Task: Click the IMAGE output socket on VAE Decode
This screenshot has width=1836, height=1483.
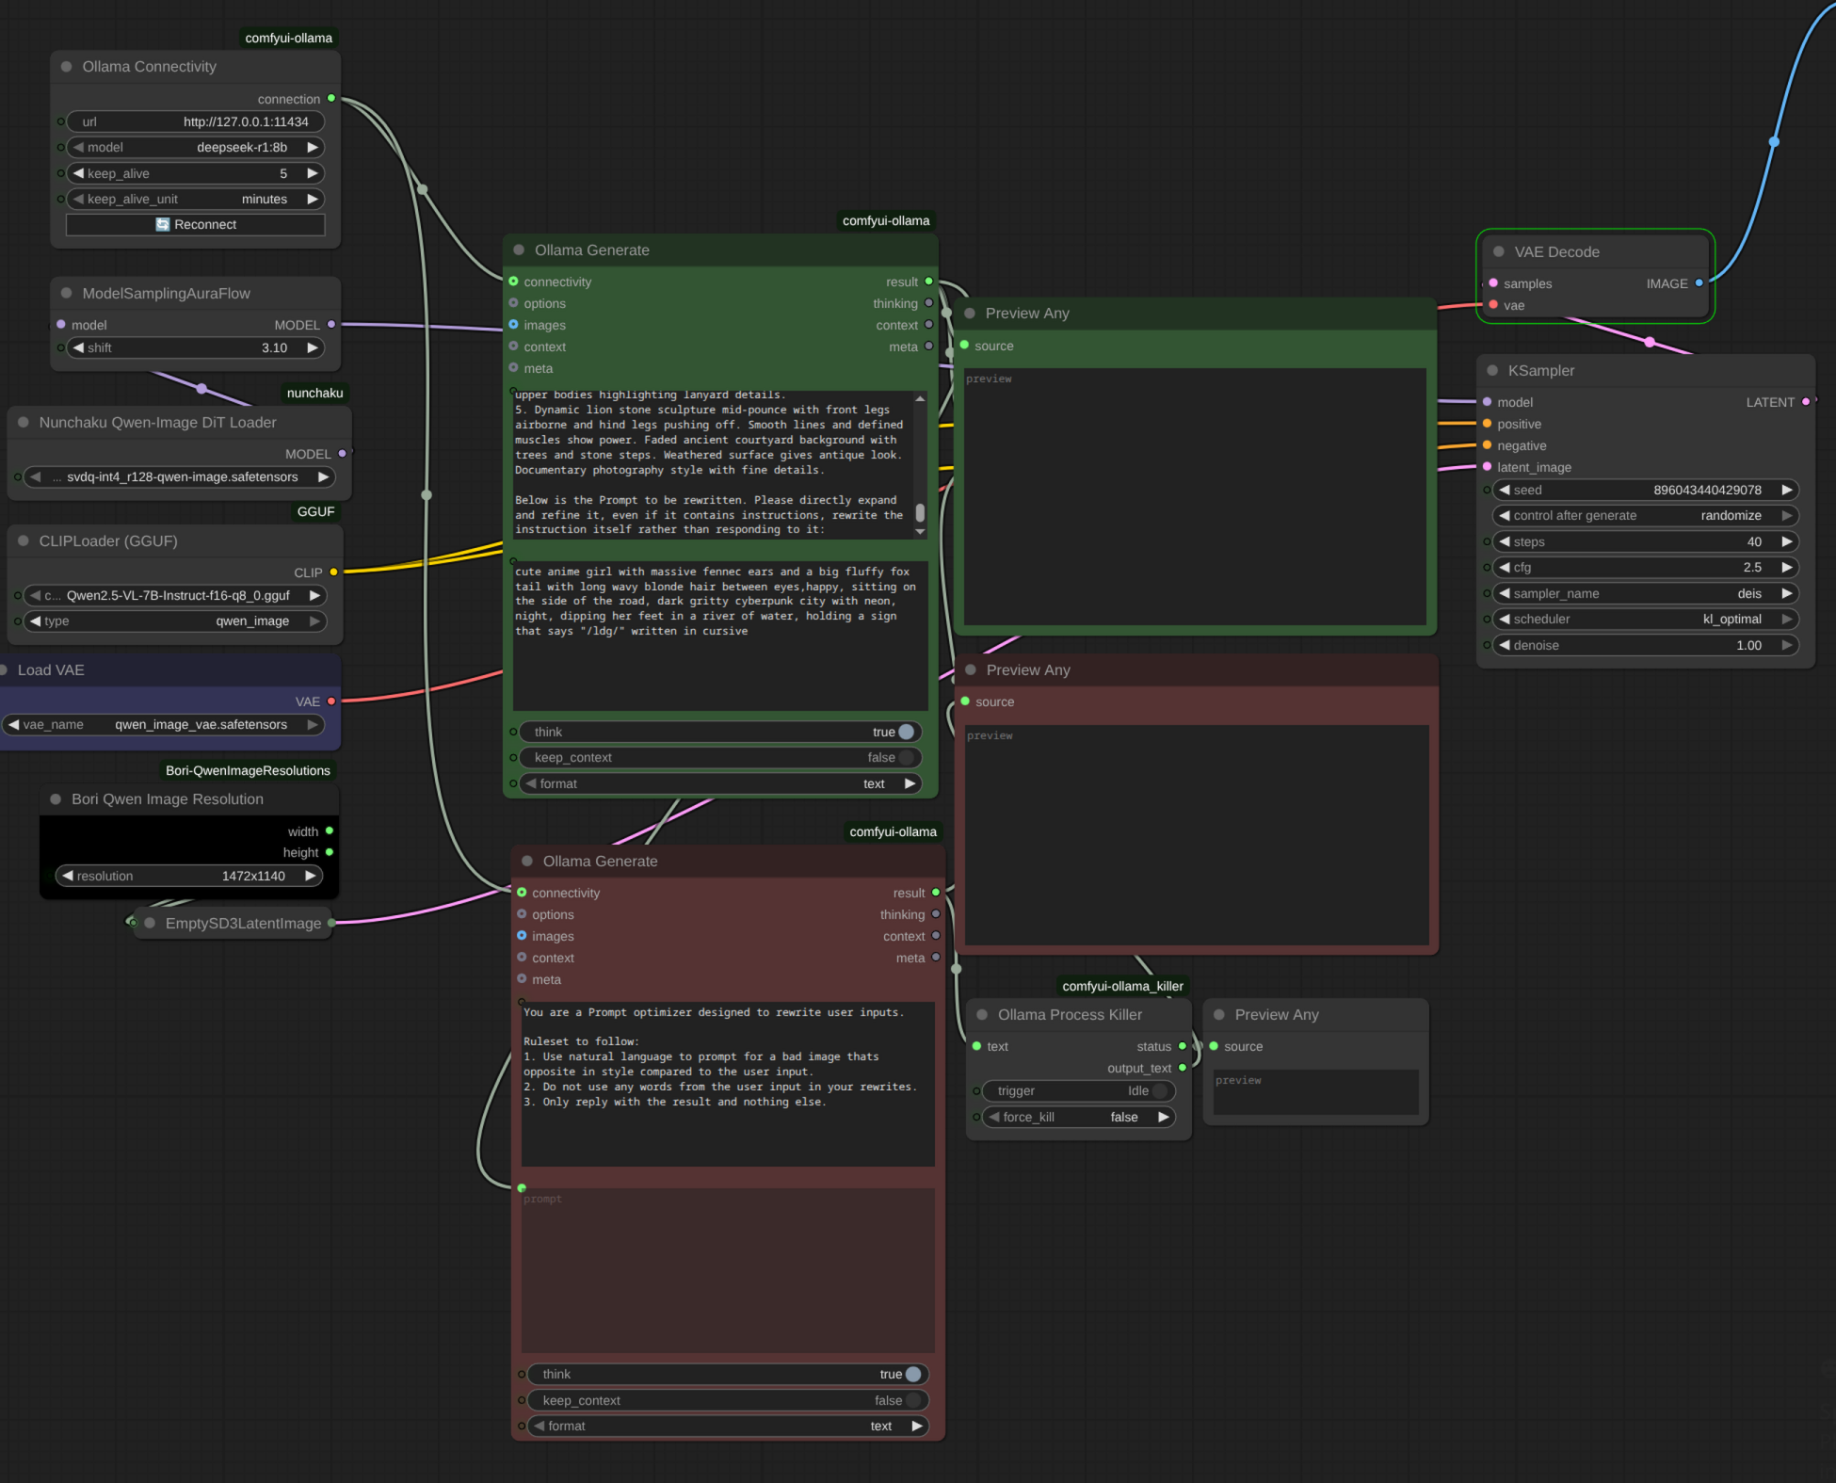Action: 1699,282
